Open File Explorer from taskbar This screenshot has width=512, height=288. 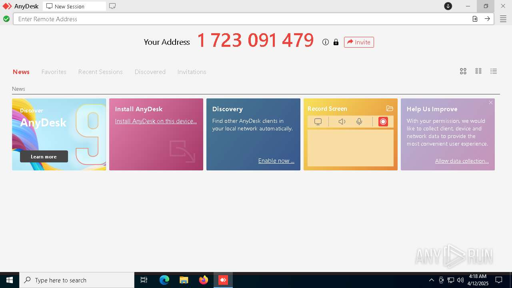tap(184, 280)
